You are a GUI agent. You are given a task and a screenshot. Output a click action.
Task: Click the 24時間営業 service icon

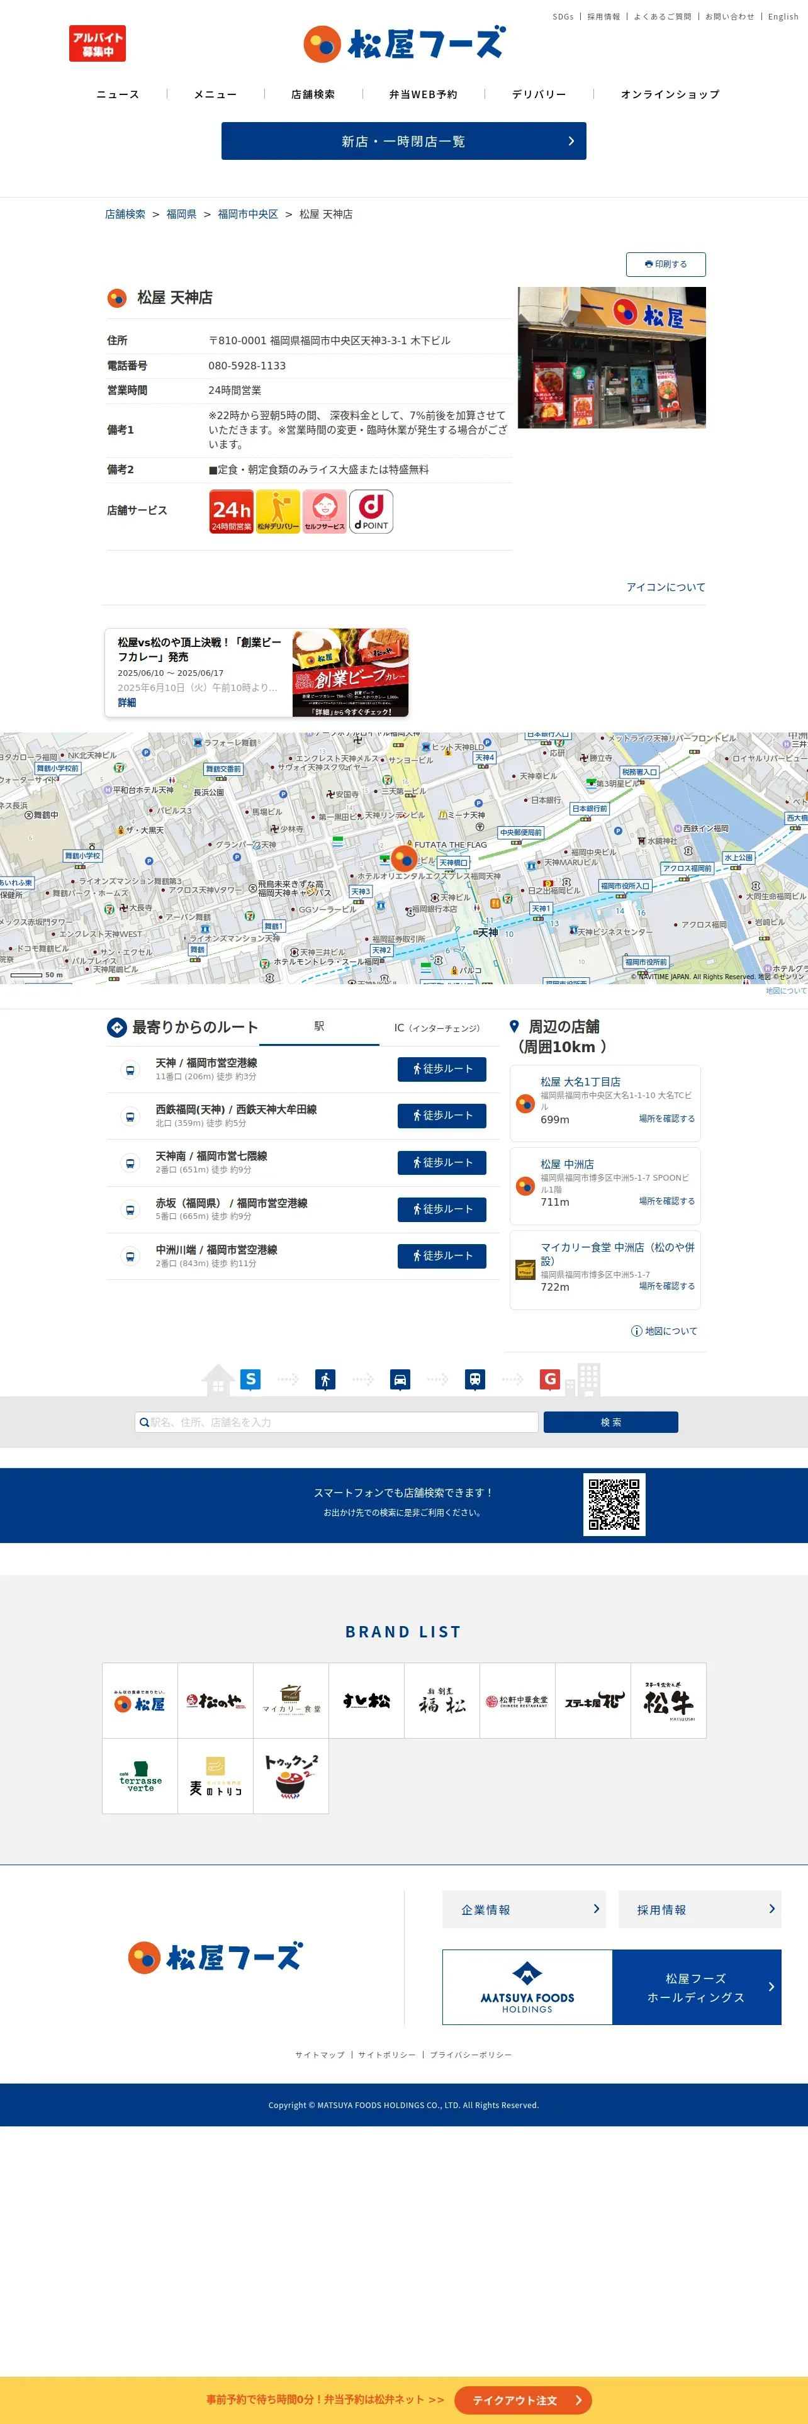coord(230,511)
